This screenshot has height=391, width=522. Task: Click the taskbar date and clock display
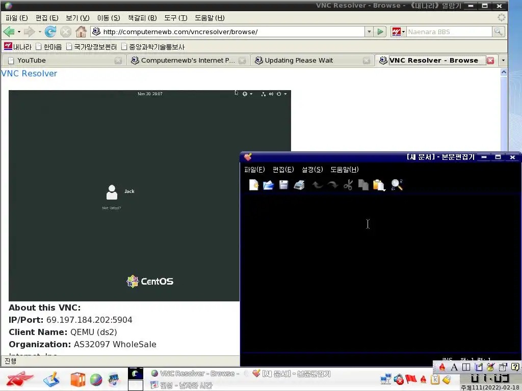[491, 383]
